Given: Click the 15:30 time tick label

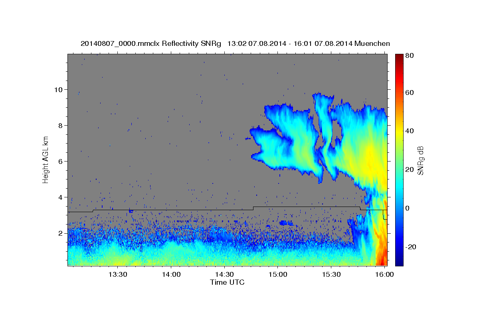Looking at the screenshot, I should click(331, 275).
